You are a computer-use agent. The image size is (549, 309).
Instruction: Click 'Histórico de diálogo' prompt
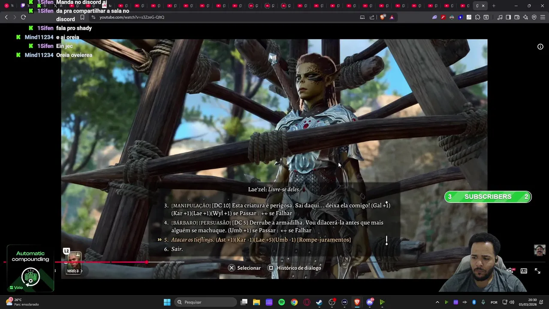[295, 268]
